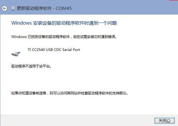This screenshot has height=126, width=178.
Task: Go back with the circular arrow button
Action: coord(5,8)
